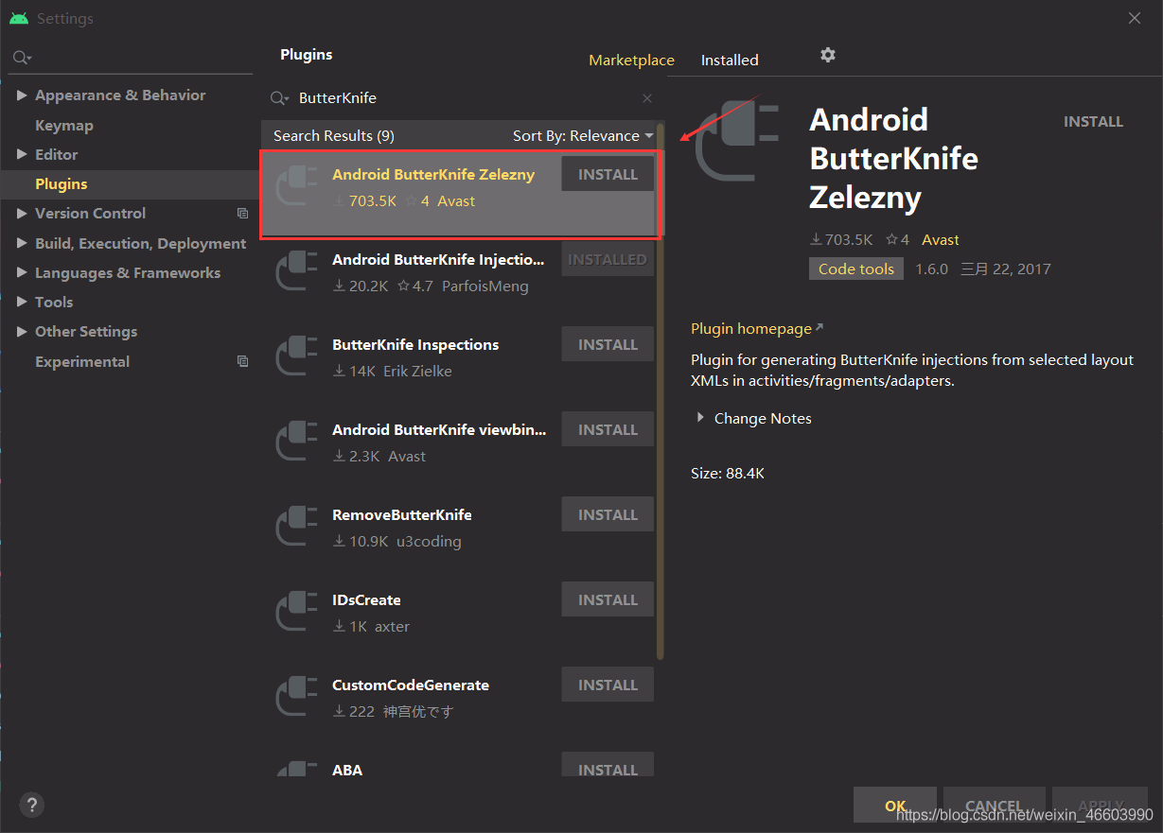The image size is (1163, 833).
Task: Click Avast vendor link in details pane
Action: [941, 240]
